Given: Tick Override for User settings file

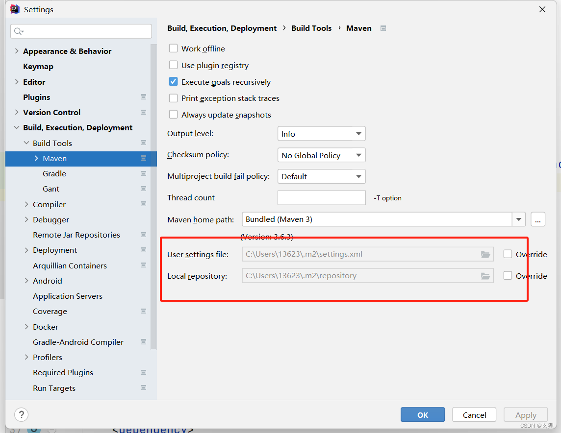Looking at the screenshot, I should pos(508,254).
